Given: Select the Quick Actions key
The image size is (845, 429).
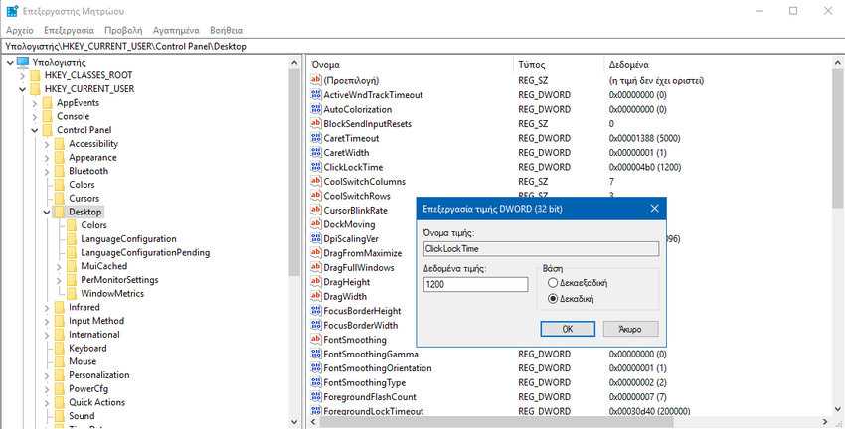Looking at the screenshot, I should [96, 402].
